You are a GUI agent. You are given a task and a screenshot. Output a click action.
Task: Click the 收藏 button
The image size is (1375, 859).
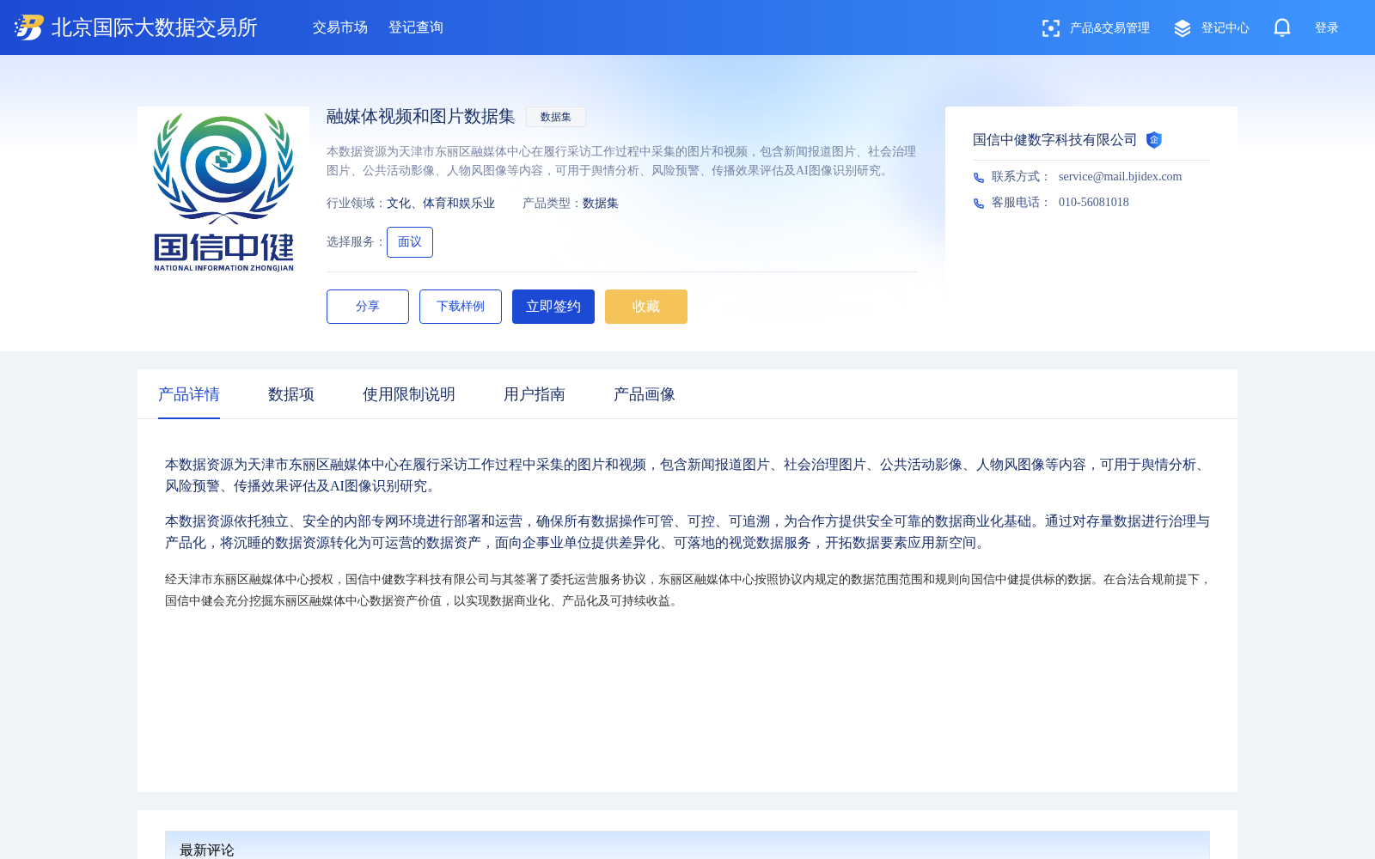point(646,307)
